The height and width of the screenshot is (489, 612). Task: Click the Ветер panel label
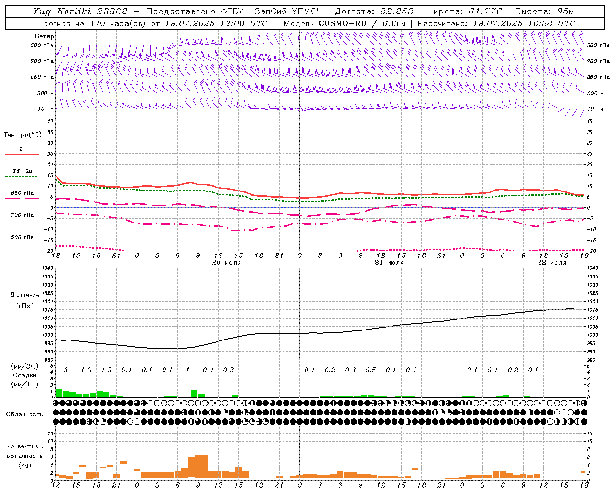pyautogui.click(x=44, y=36)
